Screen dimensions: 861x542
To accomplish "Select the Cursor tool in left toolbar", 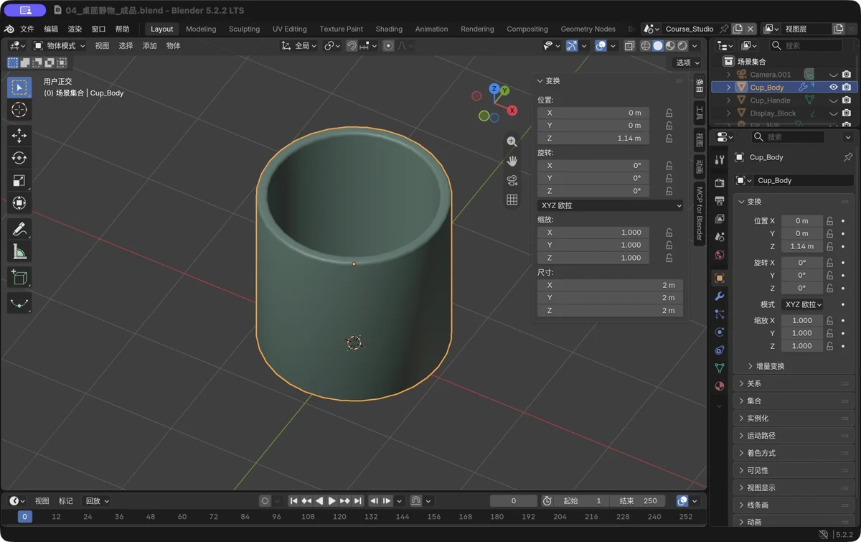I will [19, 110].
